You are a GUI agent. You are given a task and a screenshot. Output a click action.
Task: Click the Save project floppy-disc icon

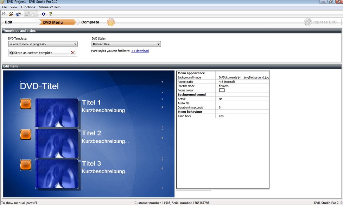(x=18, y=14)
